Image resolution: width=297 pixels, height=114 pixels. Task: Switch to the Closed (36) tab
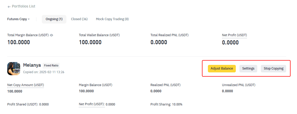click(x=79, y=19)
